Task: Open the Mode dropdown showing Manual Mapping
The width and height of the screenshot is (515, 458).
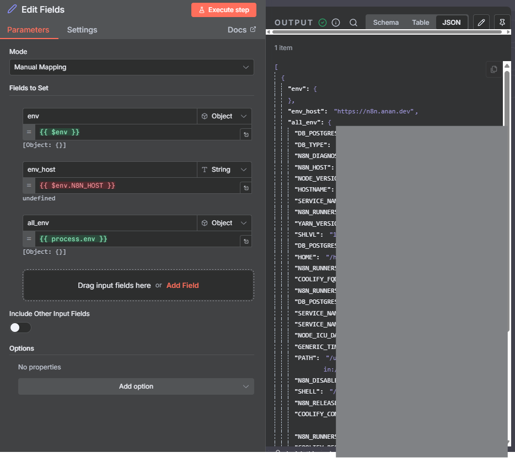Action: point(131,67)
